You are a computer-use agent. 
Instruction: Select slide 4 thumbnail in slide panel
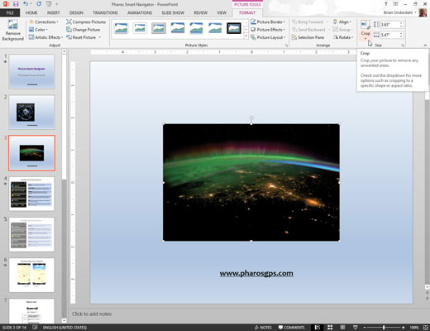(x=31, y=194)
